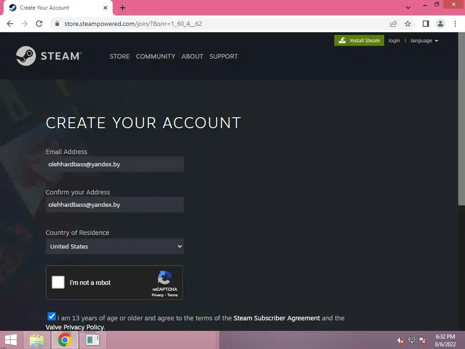Toggle the browser side panel icon

click(426, 24)
